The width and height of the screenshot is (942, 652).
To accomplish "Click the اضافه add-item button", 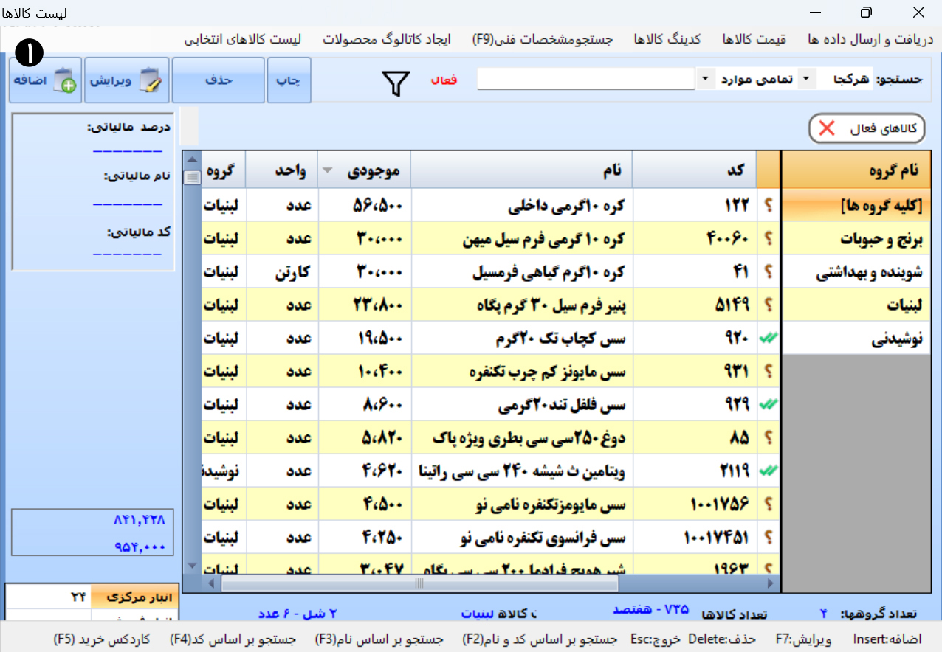I will tap(44, 80).
